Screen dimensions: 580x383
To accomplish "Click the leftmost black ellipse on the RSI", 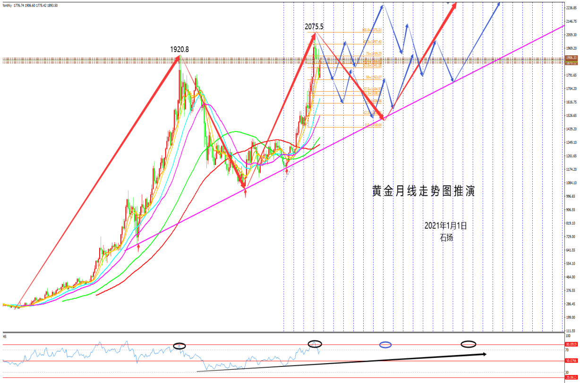I will pos(179,346).
